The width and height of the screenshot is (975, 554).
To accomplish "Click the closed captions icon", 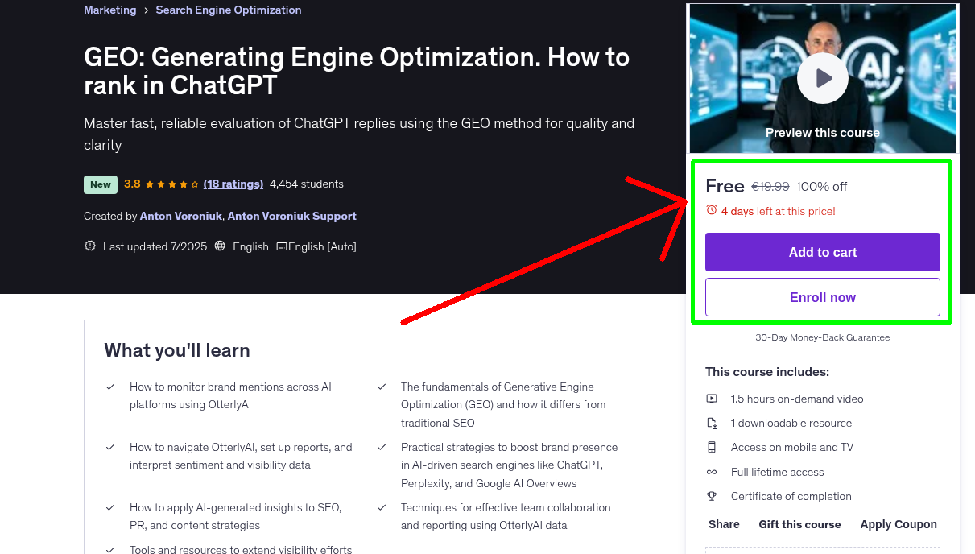I will point(281,246).
